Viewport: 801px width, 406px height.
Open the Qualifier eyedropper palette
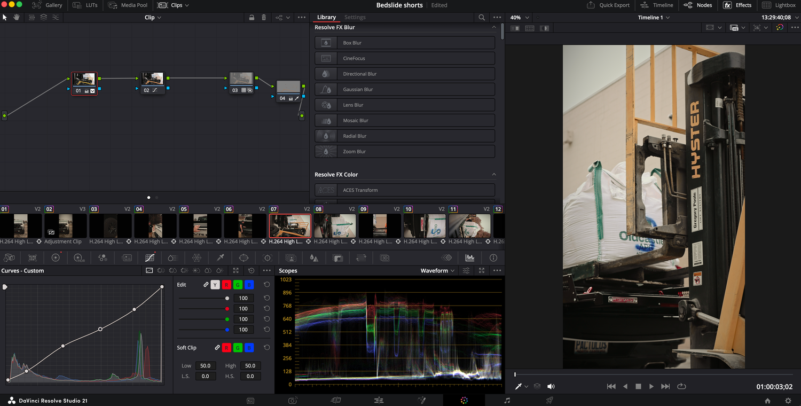click(x=220, y=257)
